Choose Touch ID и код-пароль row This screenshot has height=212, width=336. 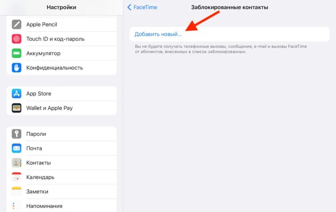[x=62, y=39]
